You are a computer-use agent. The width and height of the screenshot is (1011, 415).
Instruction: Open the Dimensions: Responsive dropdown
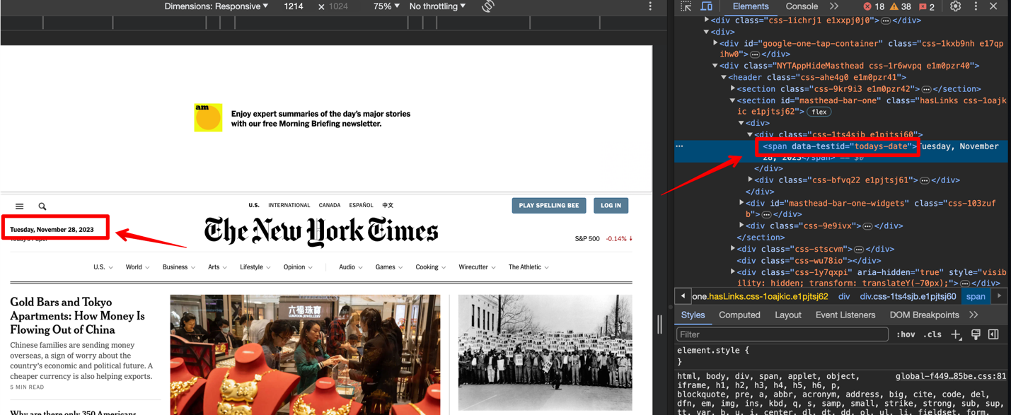click(x=216, y=6)
